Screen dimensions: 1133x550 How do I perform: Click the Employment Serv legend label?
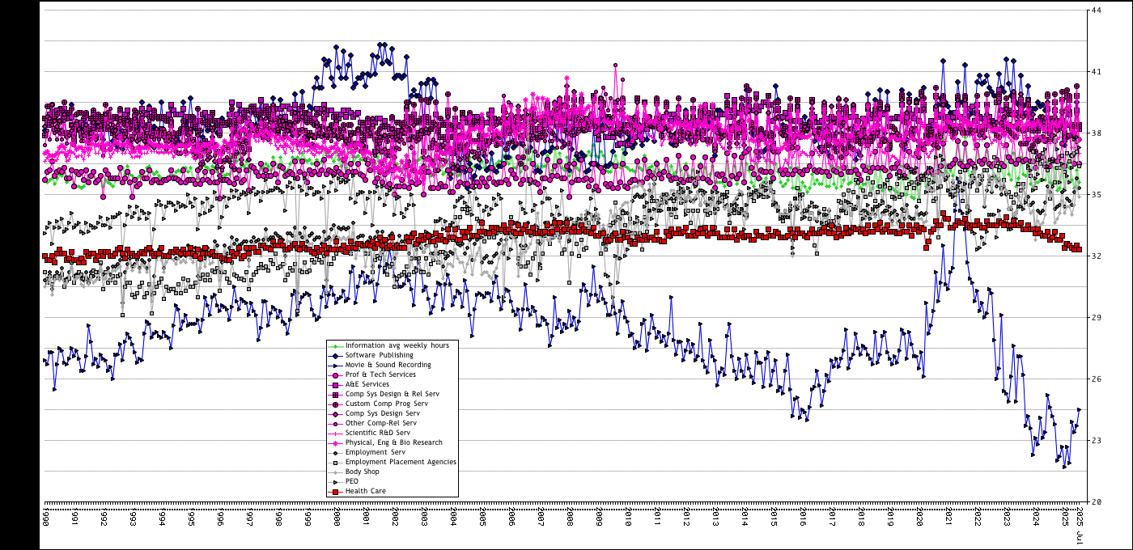[376, 452]
